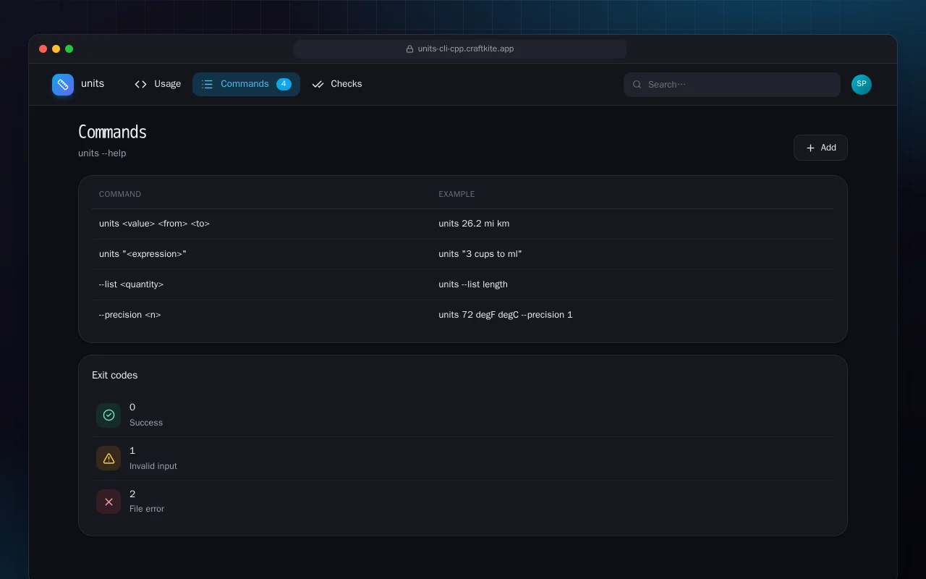The height and width of the screenshot is (579, 926).
Task: Click example 'units "3 cups to ml"'
Action: pos(480,254)
